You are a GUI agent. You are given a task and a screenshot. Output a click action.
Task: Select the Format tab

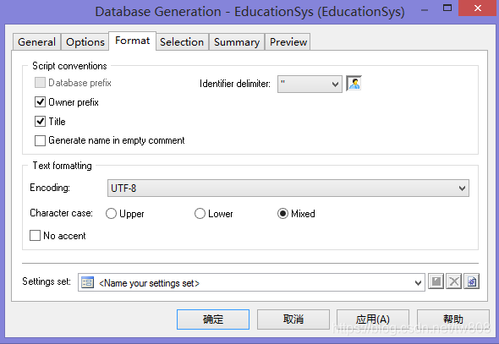click(x=133, y=41)
